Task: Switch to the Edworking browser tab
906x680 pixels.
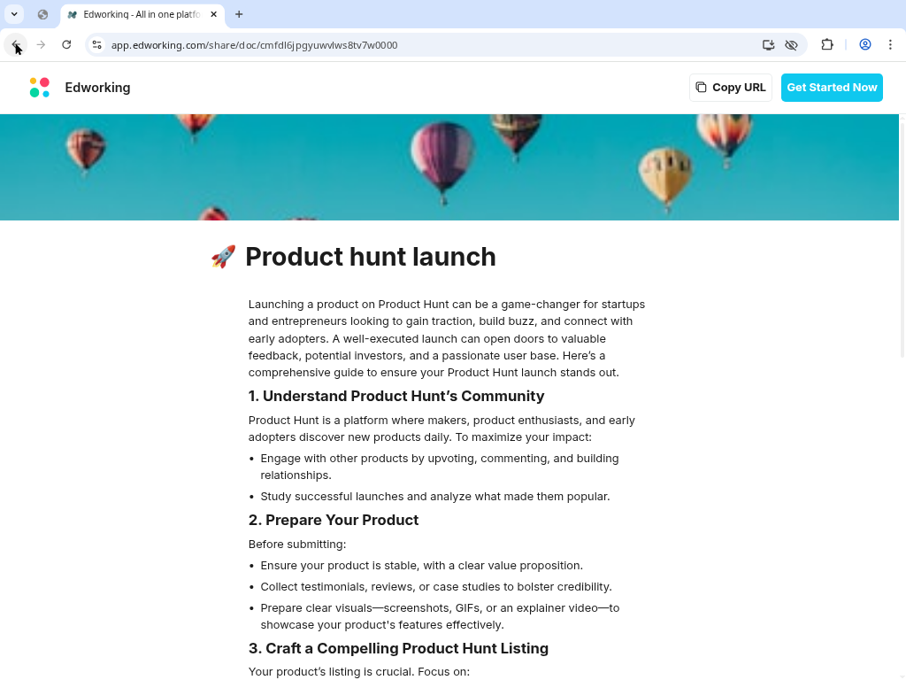Action: click(137, 14)
